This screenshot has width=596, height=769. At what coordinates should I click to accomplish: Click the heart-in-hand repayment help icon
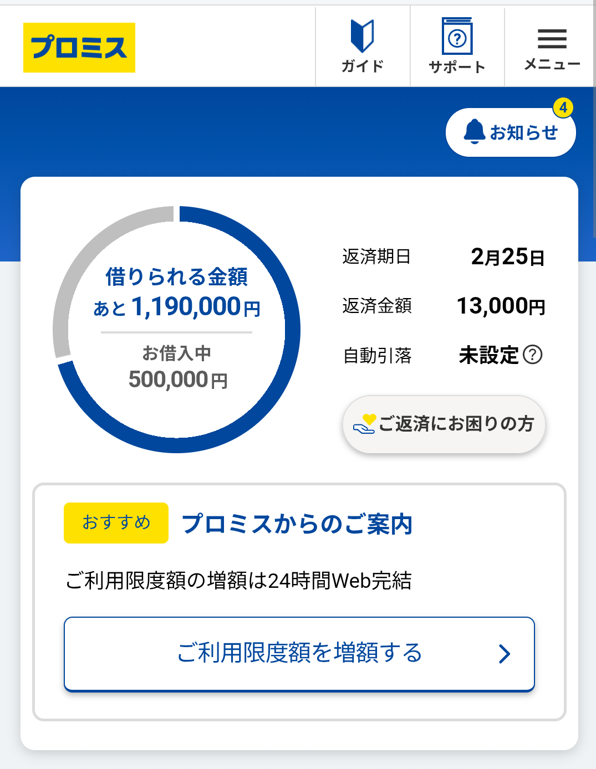click(365, 424)
